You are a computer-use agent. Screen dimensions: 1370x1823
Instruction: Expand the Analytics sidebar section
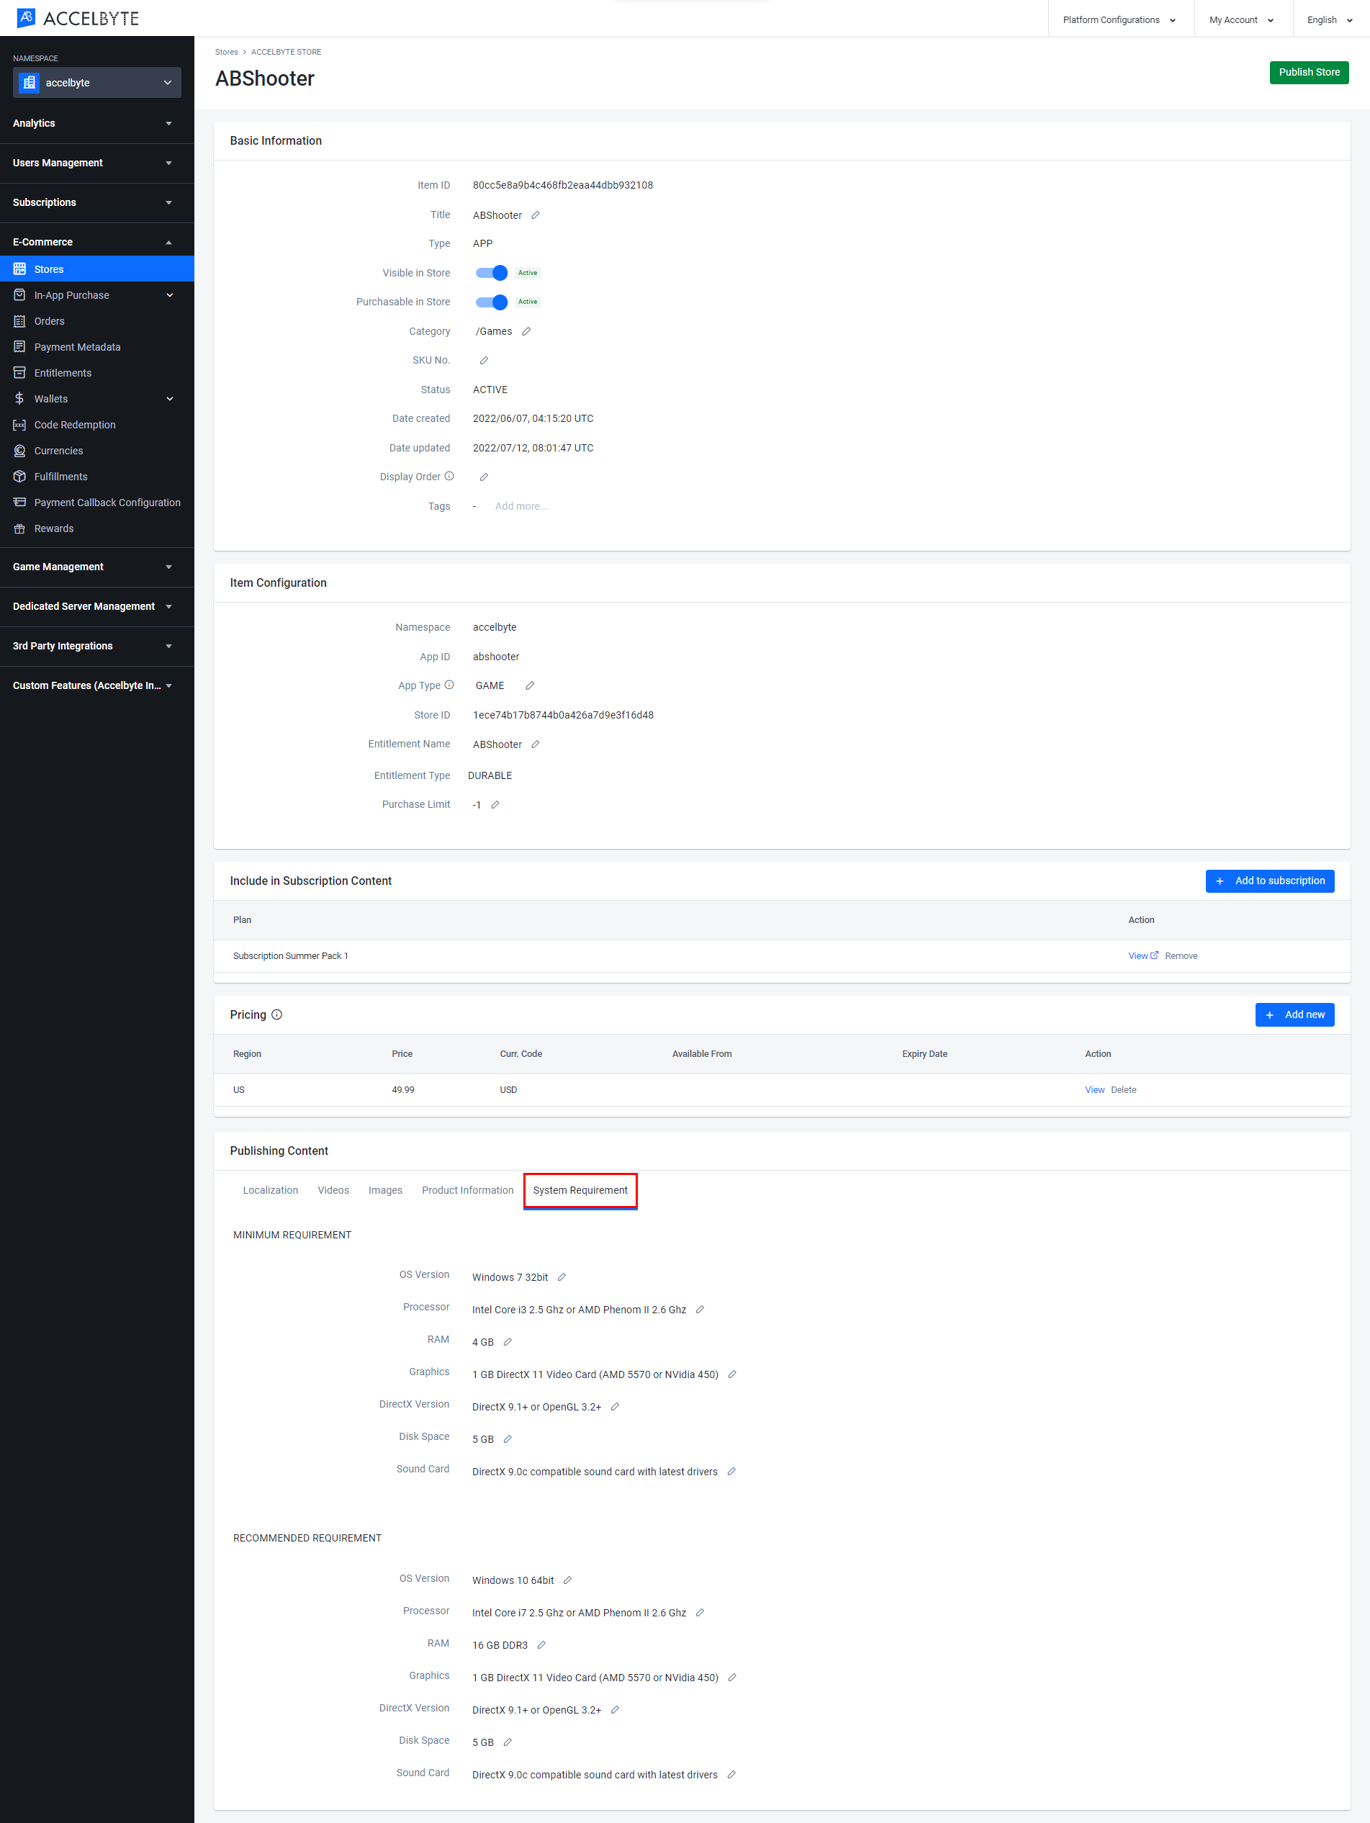click(x=97, y=124)
